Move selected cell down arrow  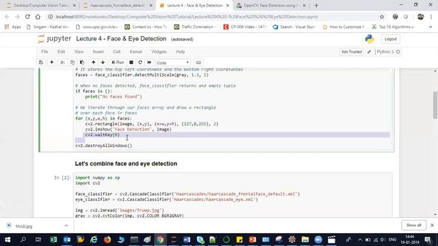click(x=103, y=62)
